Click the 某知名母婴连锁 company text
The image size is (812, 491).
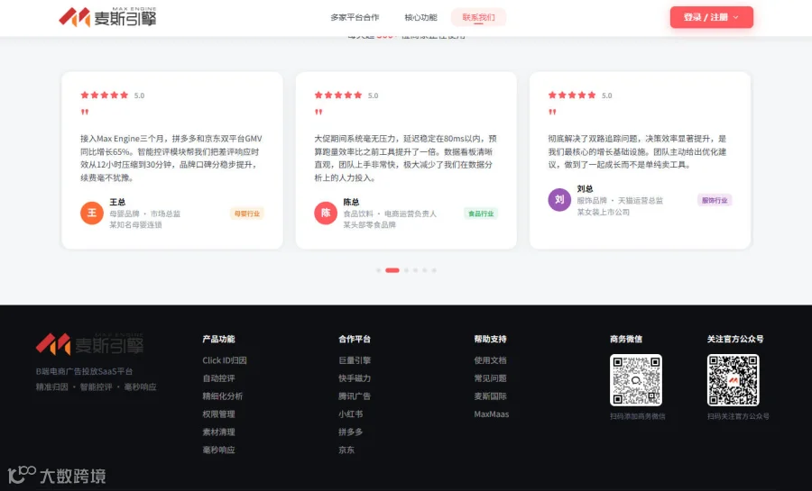coord(135,225)
